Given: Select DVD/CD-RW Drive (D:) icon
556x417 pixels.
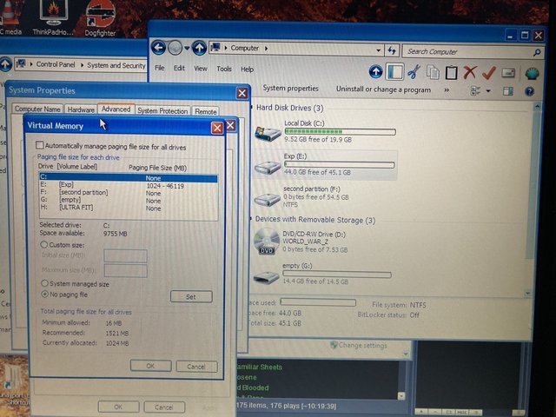Looking at the screenshot, I should [x=267, y=242].
